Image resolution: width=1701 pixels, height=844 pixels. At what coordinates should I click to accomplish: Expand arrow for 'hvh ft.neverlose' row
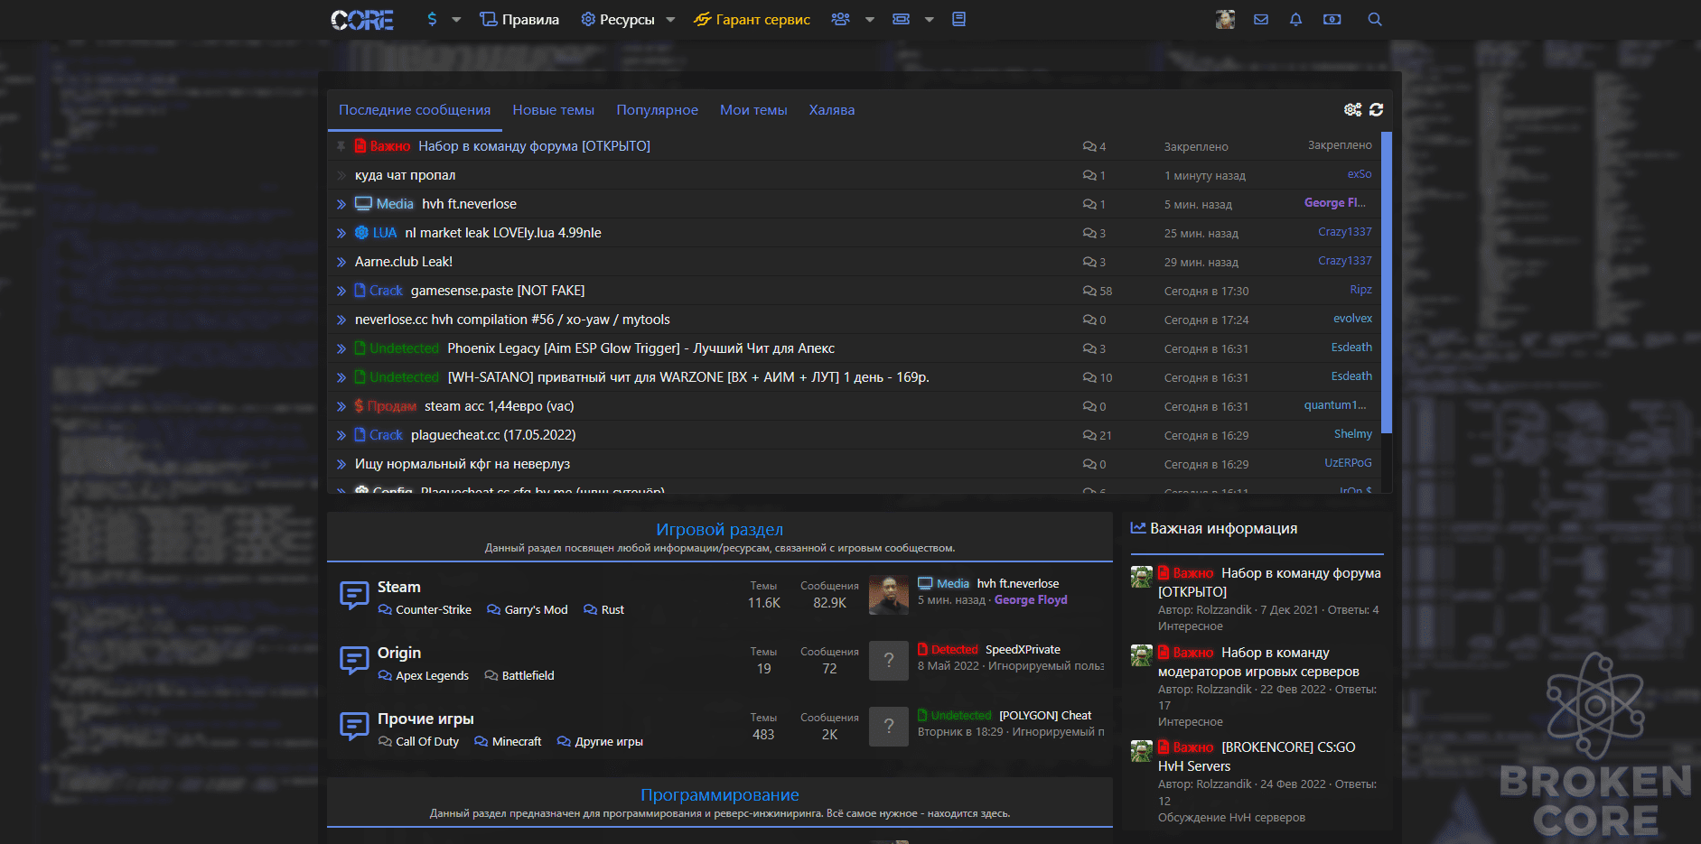click(341, 204)
